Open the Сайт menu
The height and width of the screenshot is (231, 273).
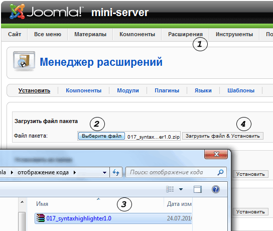click(15, 34)
